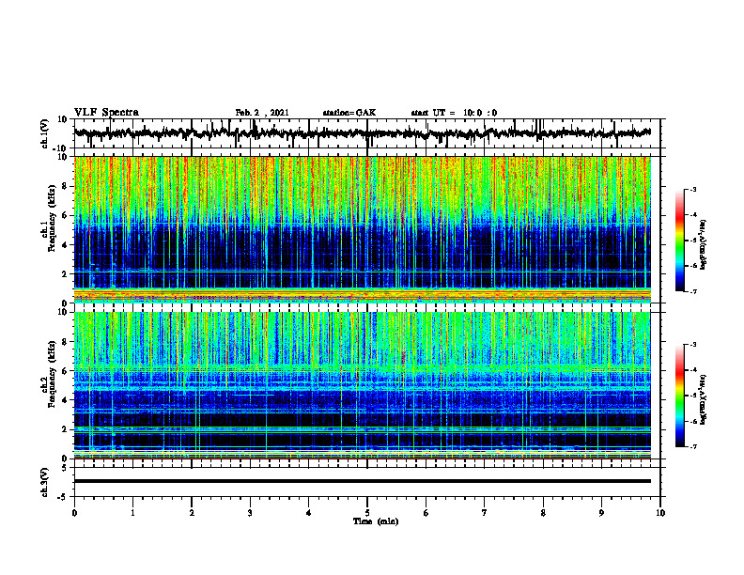The image size is (744, 575).
Task: Click the ch.1 spectrogram panel
Action: [363, 229]
